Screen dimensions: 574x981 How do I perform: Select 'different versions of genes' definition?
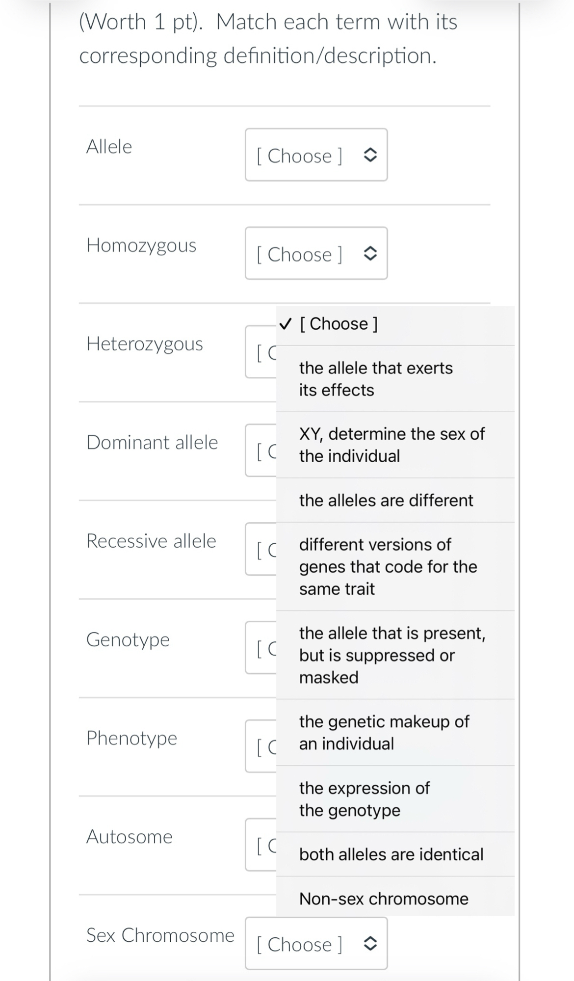click(x=388, y=566)
